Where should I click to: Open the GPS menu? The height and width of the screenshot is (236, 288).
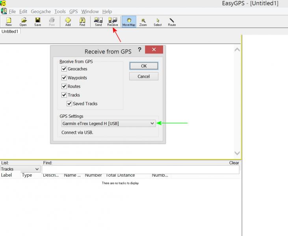(73, 11)
